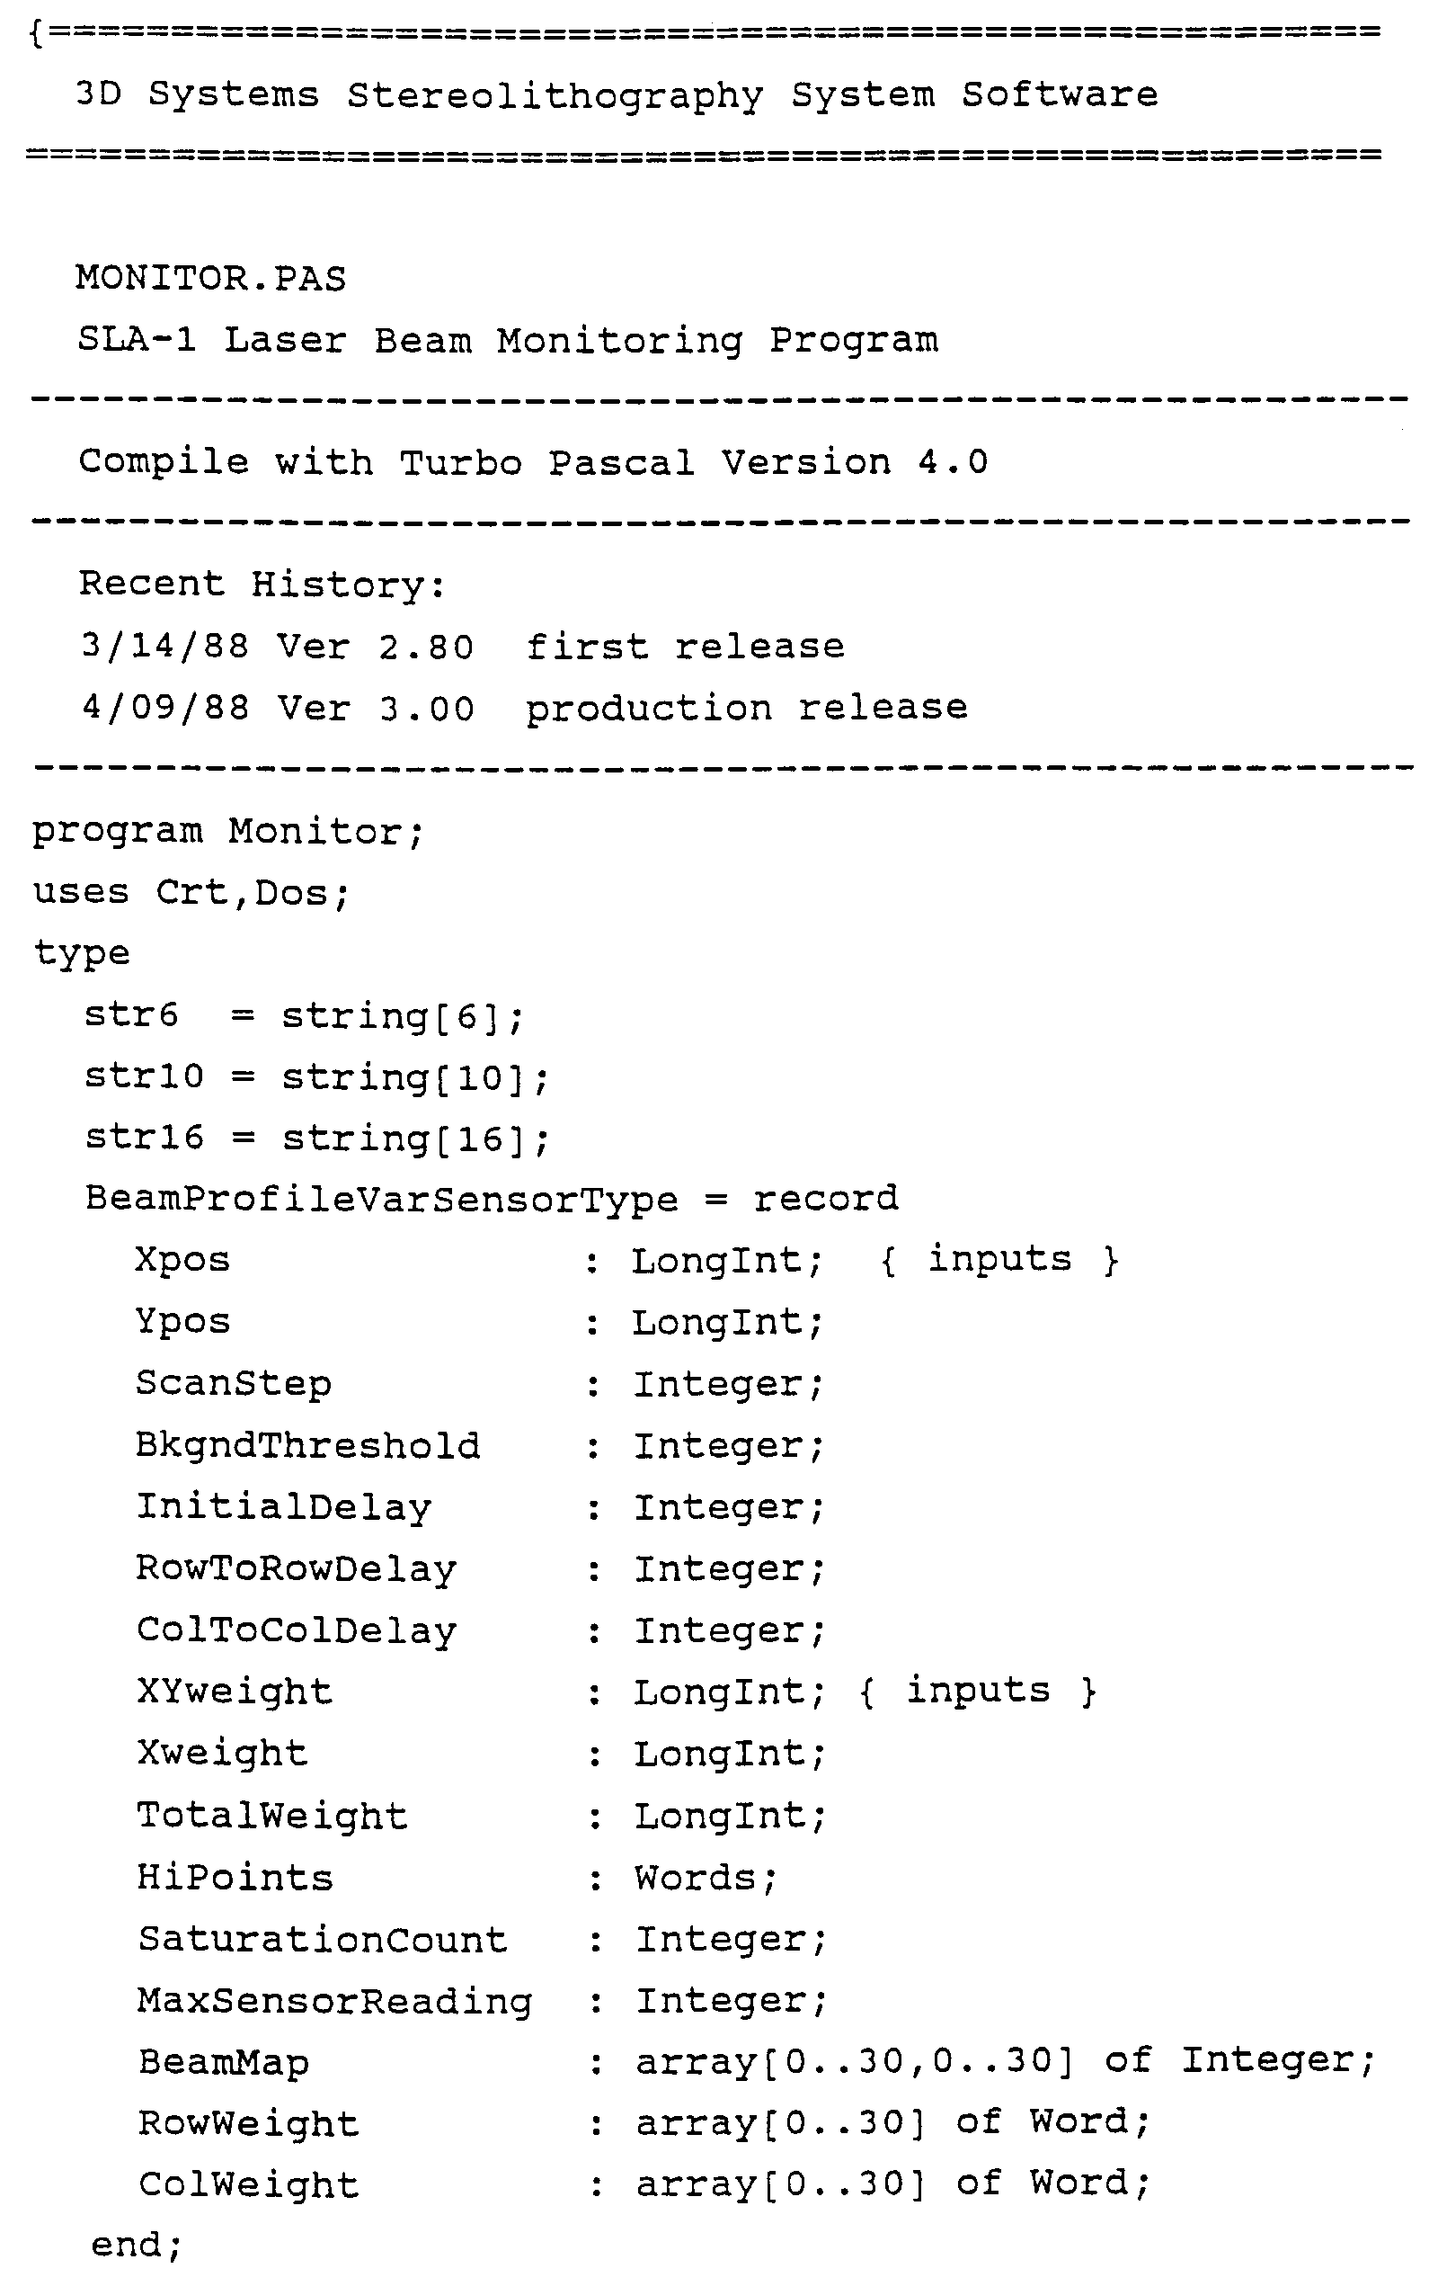The width and height of the screenshot is (1438, 2295).
Task: Click the RowToRowDelay field name
Action: [296, 1569]
